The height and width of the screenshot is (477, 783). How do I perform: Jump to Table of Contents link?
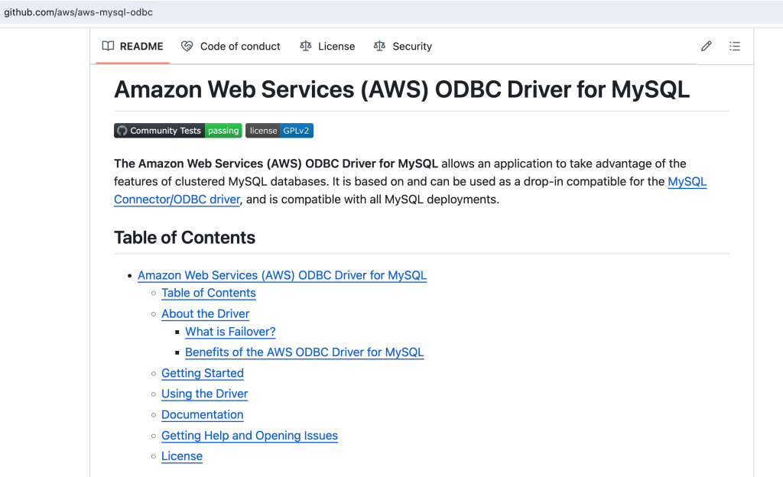[x=209, y=293]
